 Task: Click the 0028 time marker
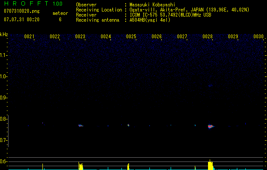[x=208, y=37]
